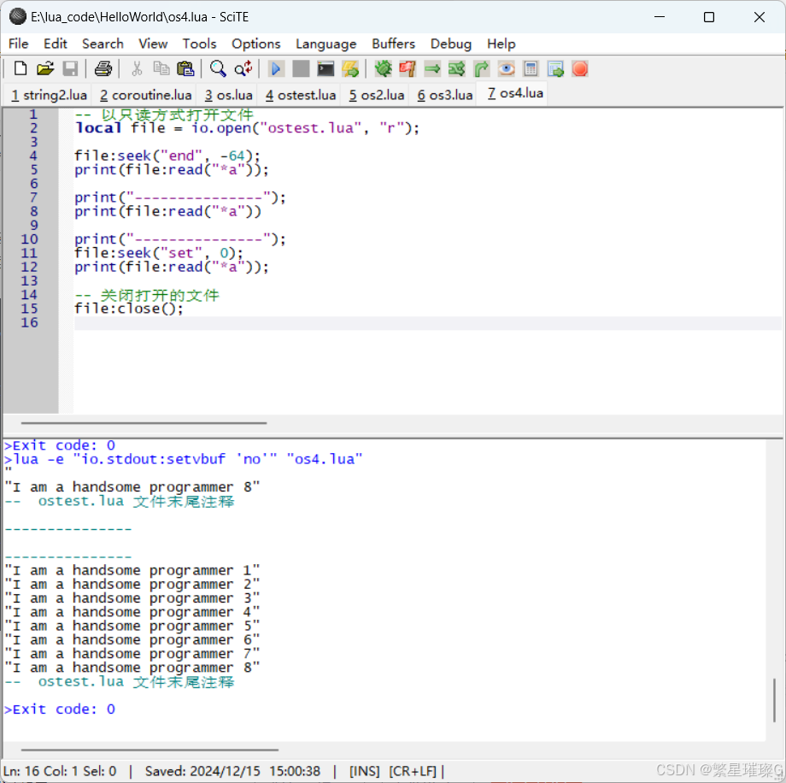Viewport: 786px width, 783px height.
Task: Select the os4.lua tab
Action: pos(515,93)
